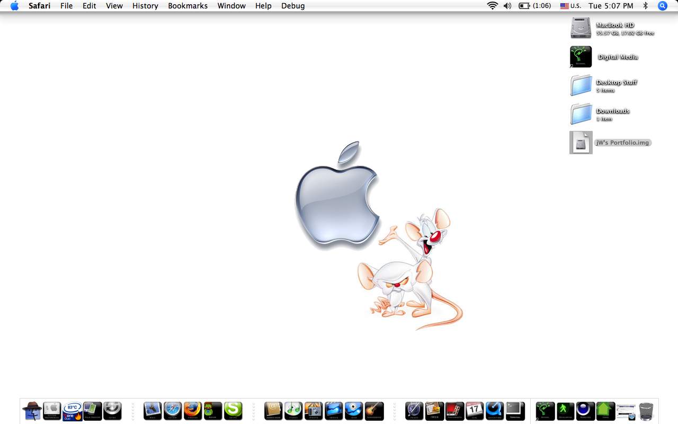Click the Safari compass icon in the Dock

point(173,411)
